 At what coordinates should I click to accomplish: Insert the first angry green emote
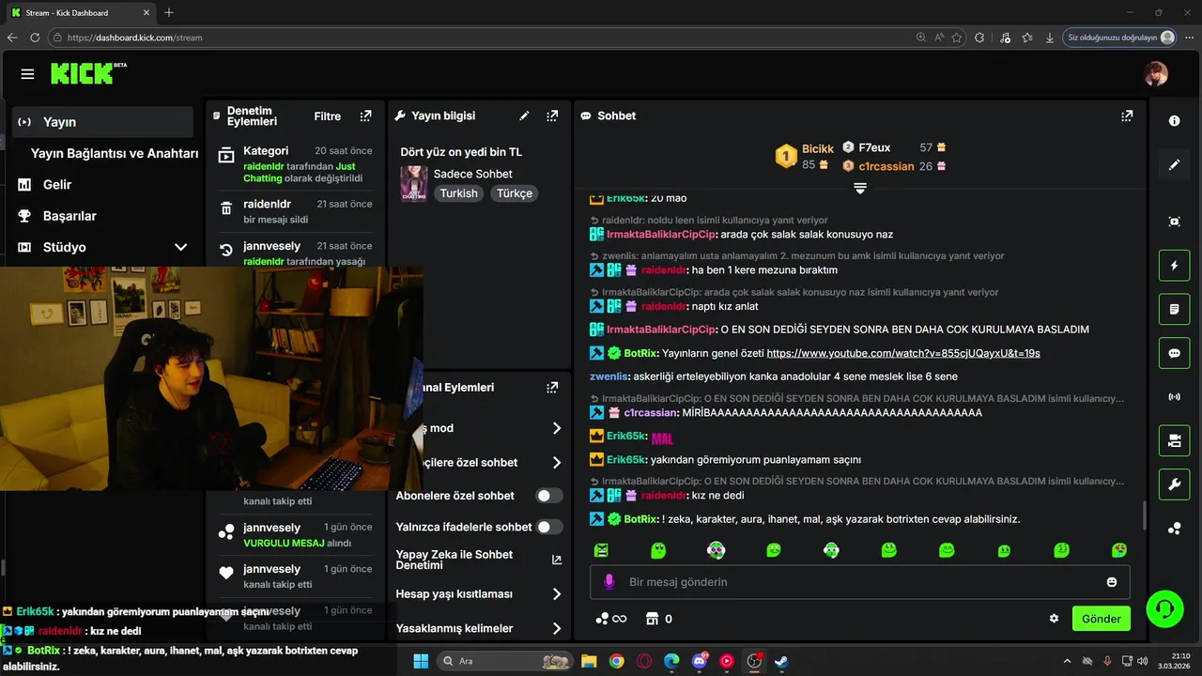(x=601, y=550)
